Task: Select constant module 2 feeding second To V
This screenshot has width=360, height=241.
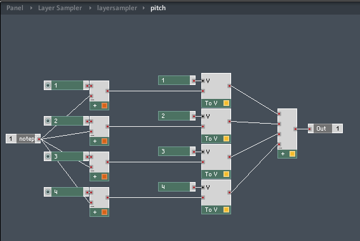Action: 177,116
